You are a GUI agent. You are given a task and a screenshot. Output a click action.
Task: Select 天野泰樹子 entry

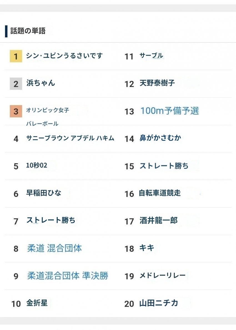(x=157, y=83)
